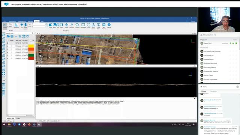Viewport: 240px width, 135px height.
Task: Click the orange color swatch
Action: pos(31,49)
